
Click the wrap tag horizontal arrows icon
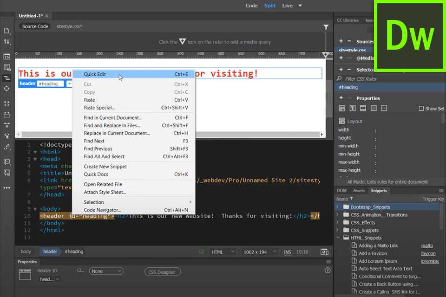pyautogui.click(x=7, y=125)
